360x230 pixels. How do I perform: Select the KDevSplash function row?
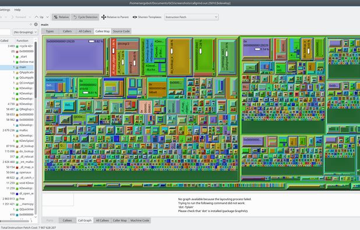[x=17, y=141]
